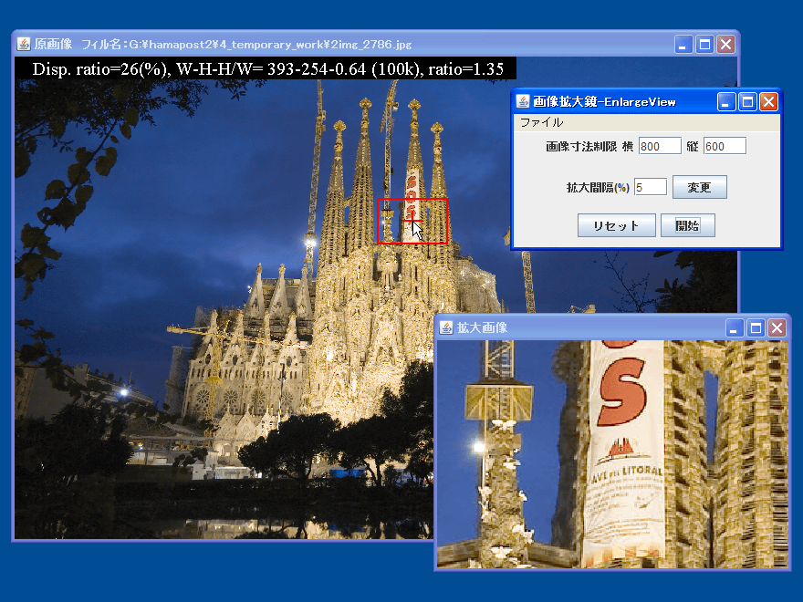Image resolution: width=803 pixels, height=602 pixels.
Task: Maximize the 拡大画像 window
Action: 756,328
